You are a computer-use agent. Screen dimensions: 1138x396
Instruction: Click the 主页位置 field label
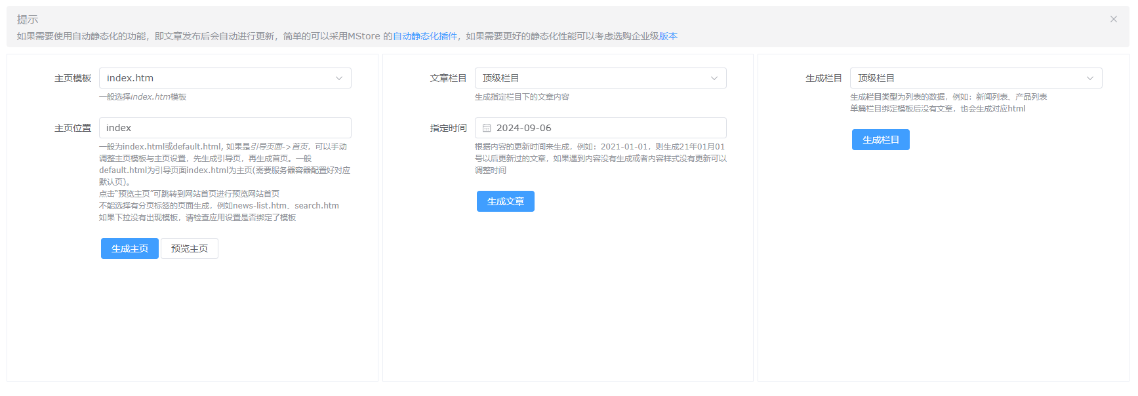72,128
